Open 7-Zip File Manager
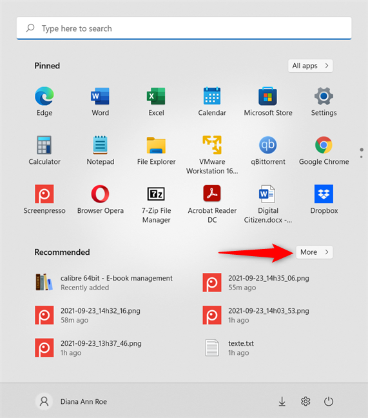This screenshot has width=368, height=418. pyautogui.click(x=156, y=204)
